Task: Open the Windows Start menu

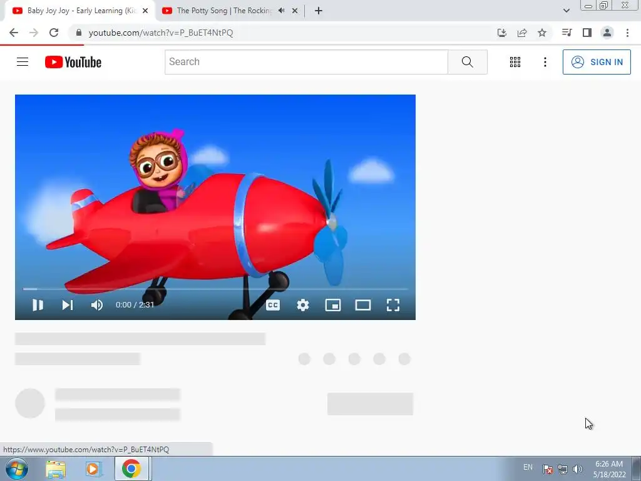Action: (17, 469)
